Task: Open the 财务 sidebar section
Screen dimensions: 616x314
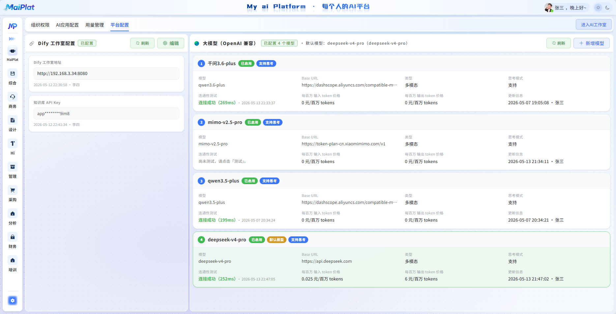Action: 13,240
